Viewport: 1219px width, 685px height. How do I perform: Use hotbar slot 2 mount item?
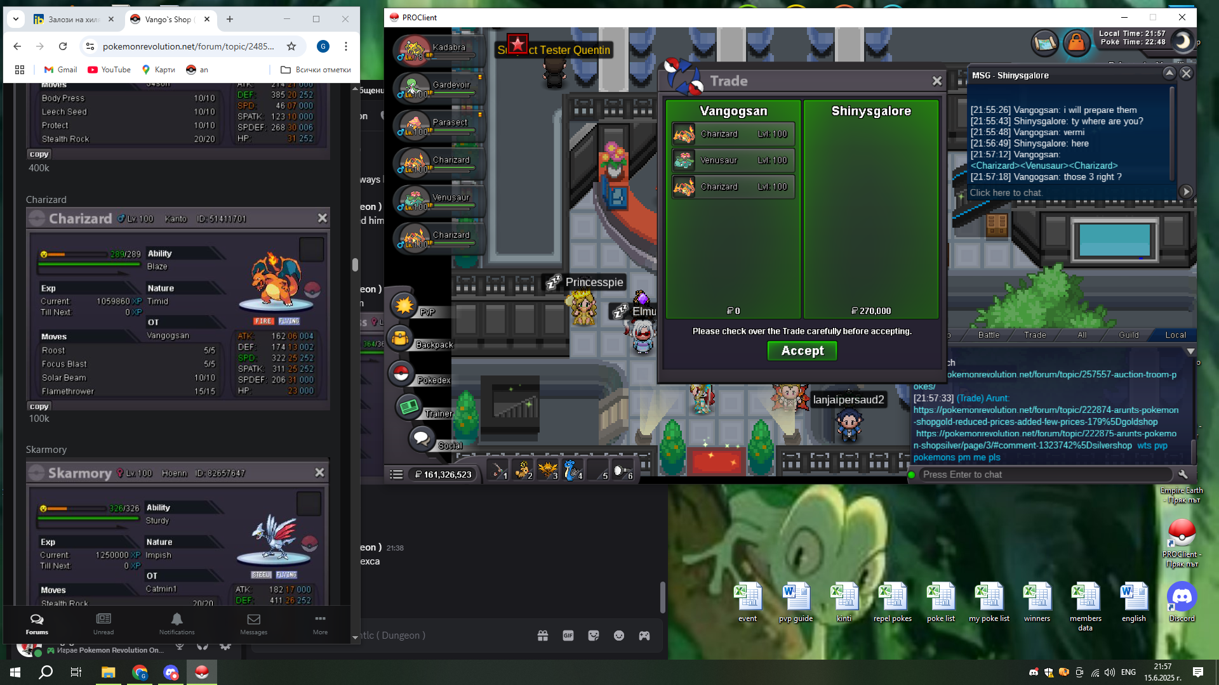point(523,471)
